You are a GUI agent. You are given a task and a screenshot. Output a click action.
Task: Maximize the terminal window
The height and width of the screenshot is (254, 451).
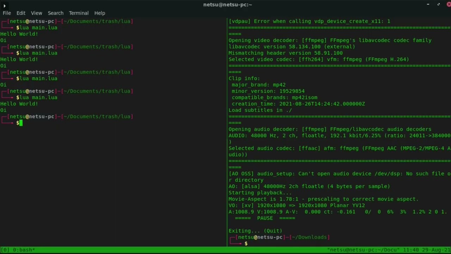click(x=439, y=5)
